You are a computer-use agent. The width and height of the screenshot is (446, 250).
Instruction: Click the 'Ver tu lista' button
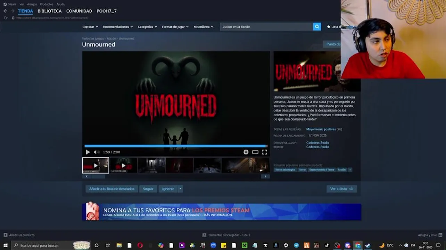(x=341, y=189)
